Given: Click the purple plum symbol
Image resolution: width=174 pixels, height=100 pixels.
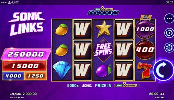Looking at the screenshot, I should coord(104,71).
